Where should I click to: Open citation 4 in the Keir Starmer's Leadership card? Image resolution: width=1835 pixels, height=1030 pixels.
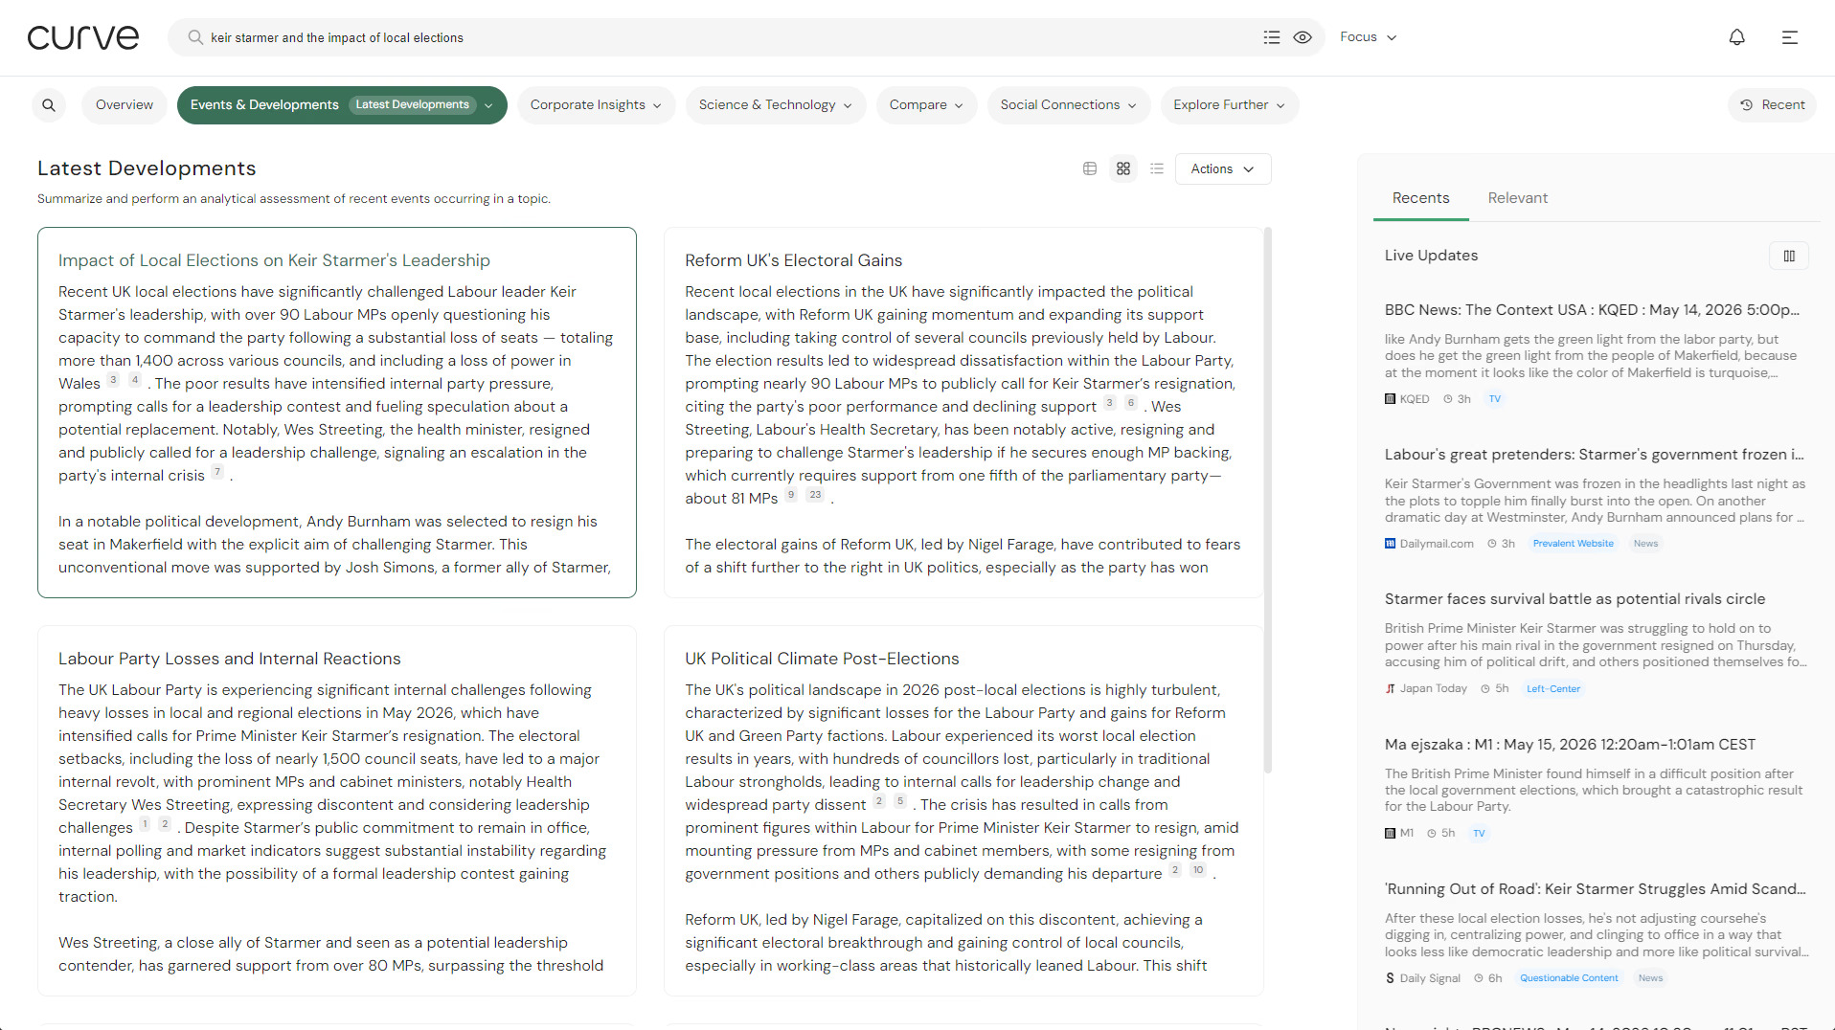click(x=135, y=380)
